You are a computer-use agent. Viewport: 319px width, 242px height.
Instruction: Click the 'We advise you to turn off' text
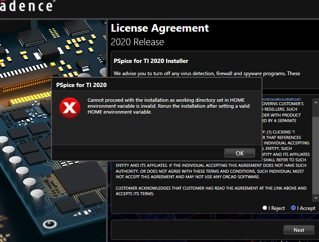tap(207, 73)
